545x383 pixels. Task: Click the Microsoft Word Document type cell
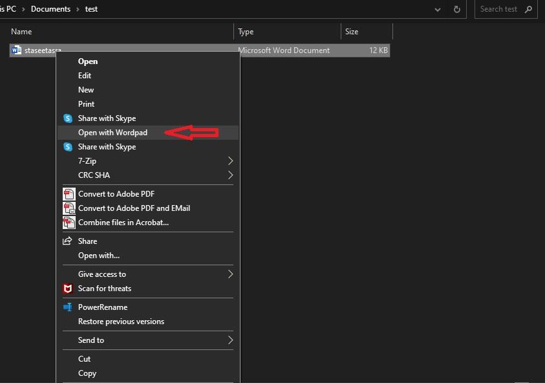[x=284, y=50]
